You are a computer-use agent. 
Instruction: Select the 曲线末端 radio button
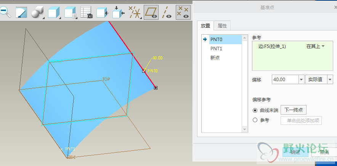[x=255, y=110]
